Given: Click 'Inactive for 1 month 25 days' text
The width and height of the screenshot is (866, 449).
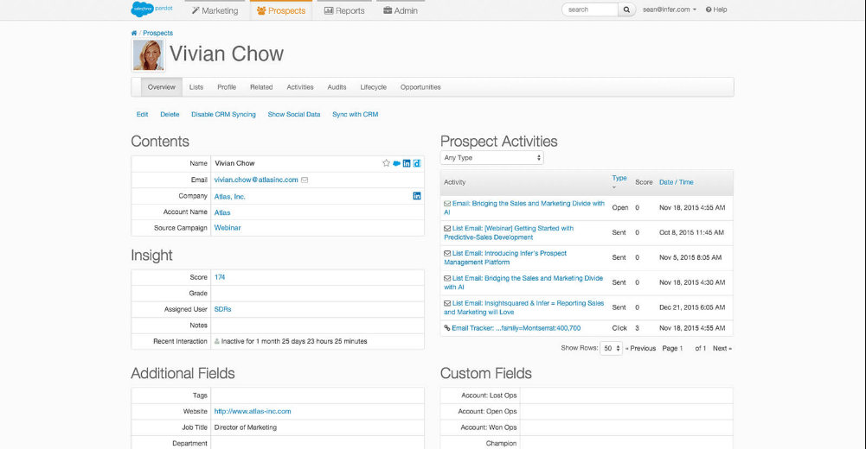Looking at the screenshot, I should [294, 342].
